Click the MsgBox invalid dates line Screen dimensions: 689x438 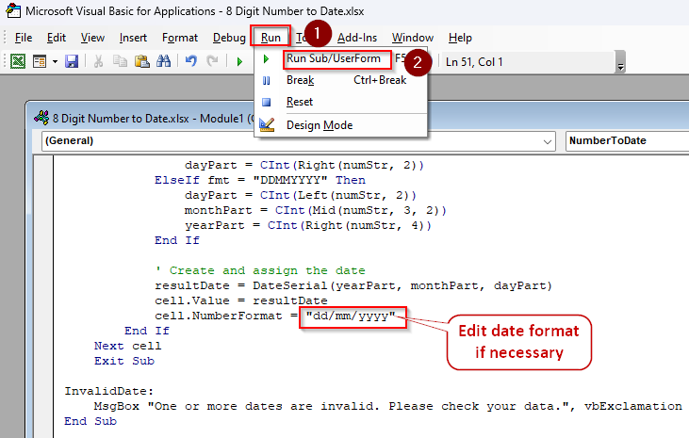pos(387,406)
